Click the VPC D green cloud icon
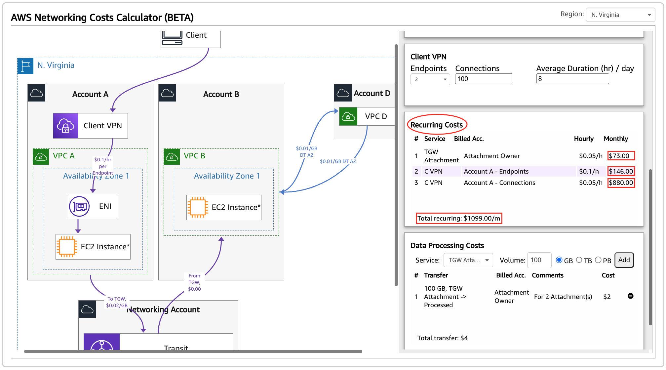666x370 pixels. pyautogui.click(x=348, y=116)
